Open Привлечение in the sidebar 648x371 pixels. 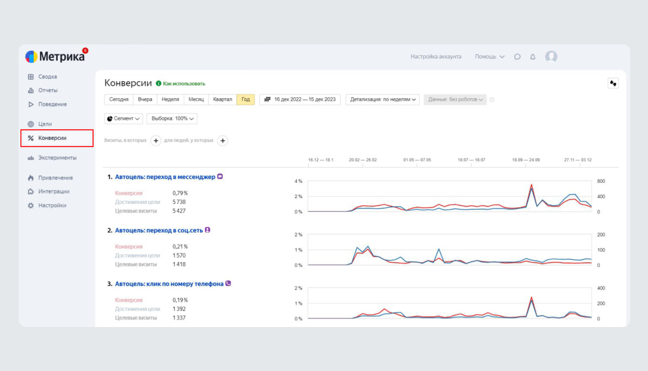tap(56, 178)
